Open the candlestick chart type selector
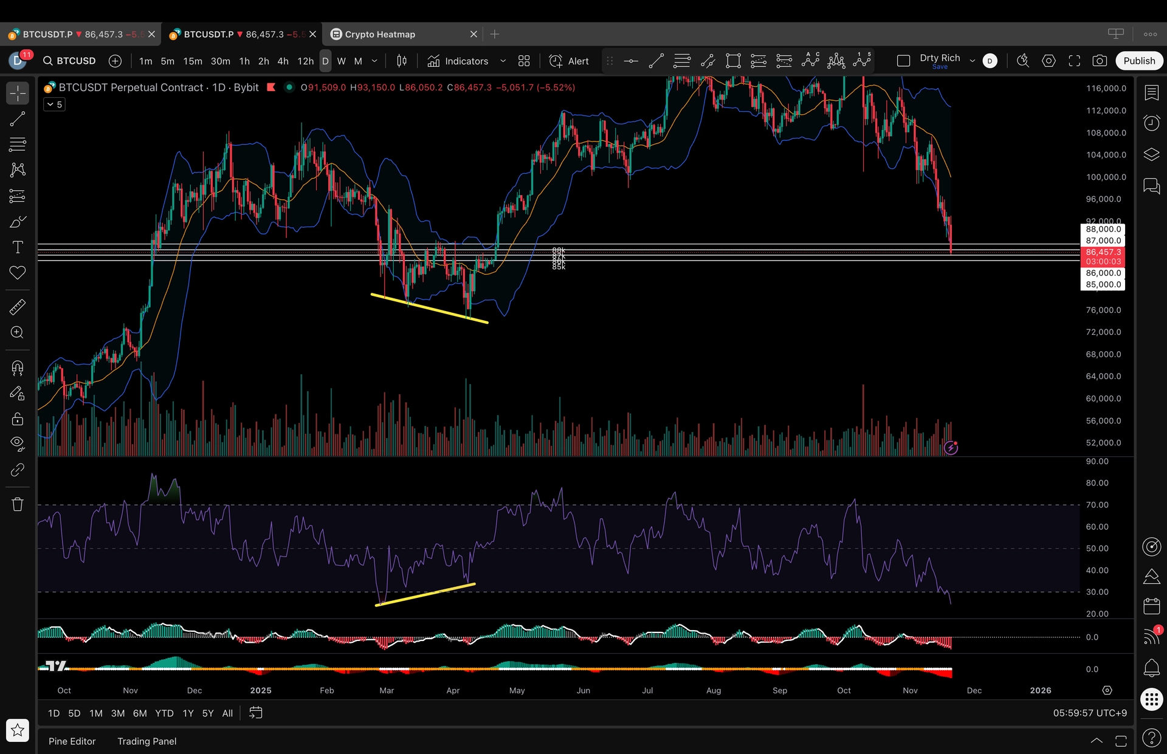The height and width of the screenshot is (754, 1167). [402, 61]
